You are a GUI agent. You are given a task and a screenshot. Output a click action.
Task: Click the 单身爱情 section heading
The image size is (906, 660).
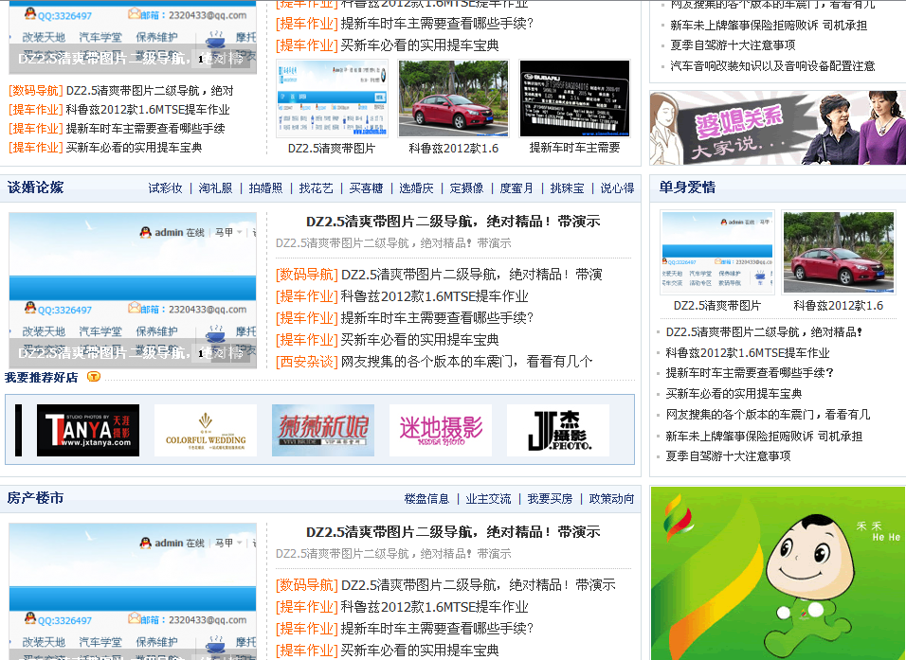pyautogui.click(x=687, y=187)
